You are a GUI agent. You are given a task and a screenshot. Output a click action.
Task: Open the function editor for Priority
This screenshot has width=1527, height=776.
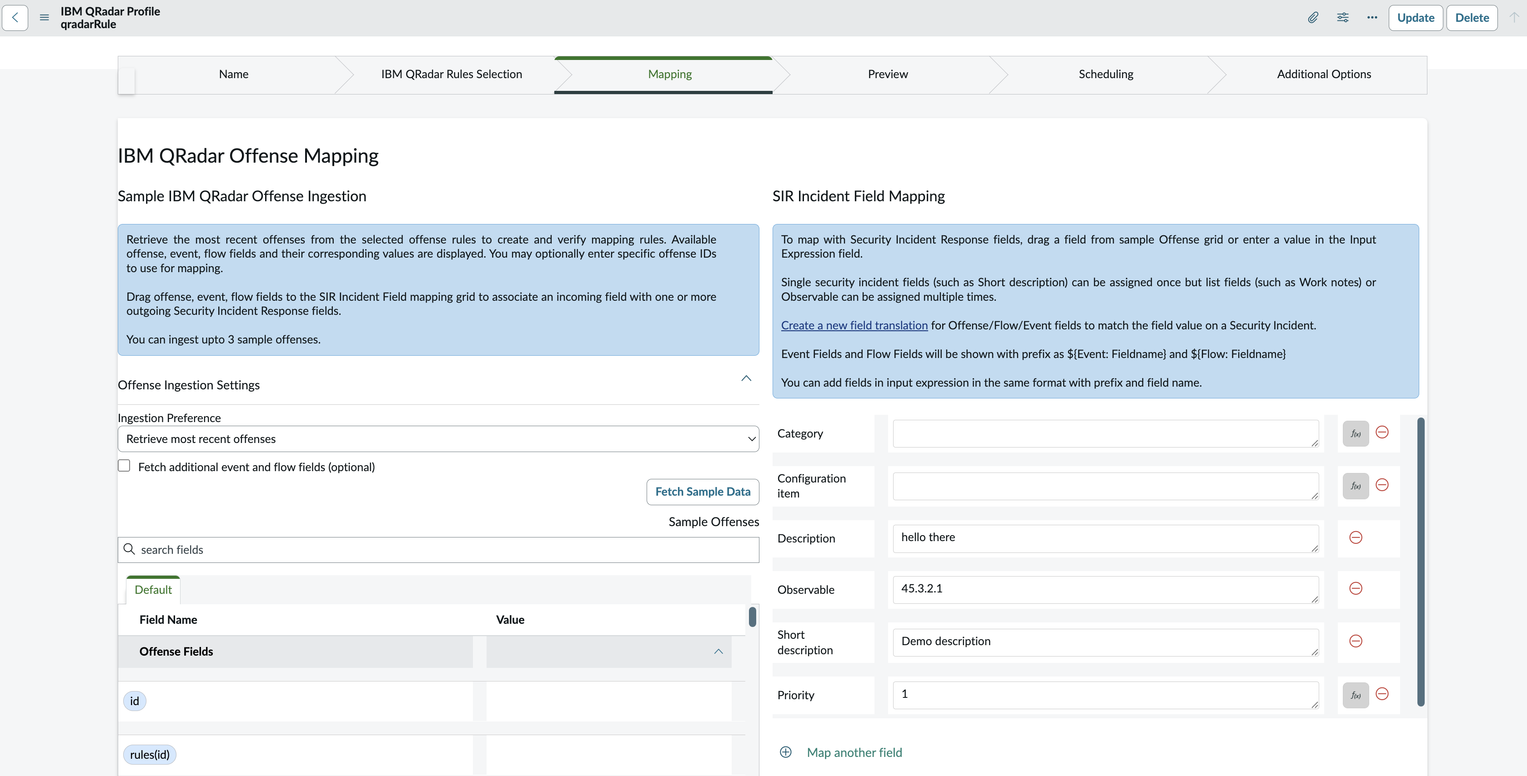tap(1356, 695)
